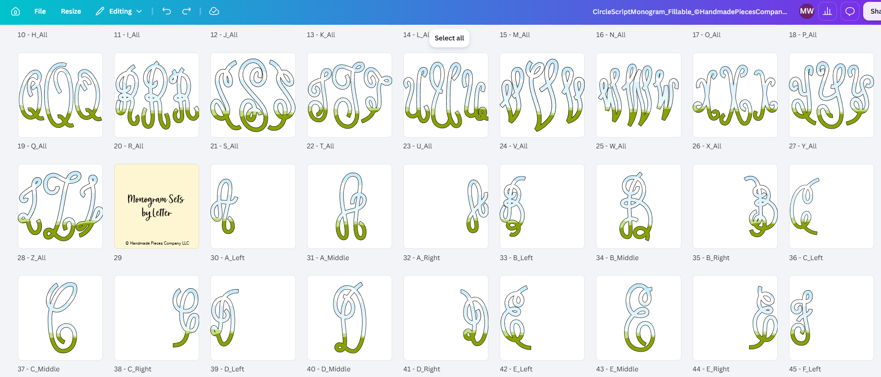Select the Monogram Sets by Letter page
The width and height of the screenshot is (881, 377).
click(x=156, y=206)
